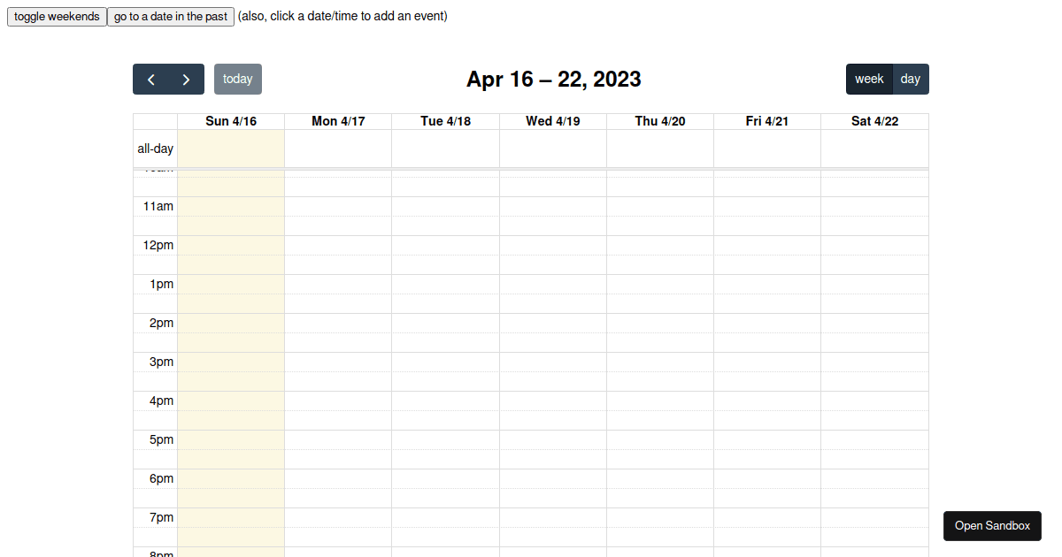Add event at 5pm on Saturday 4/22
Screen dimensions: 1062x557
[x=874, y=440]
